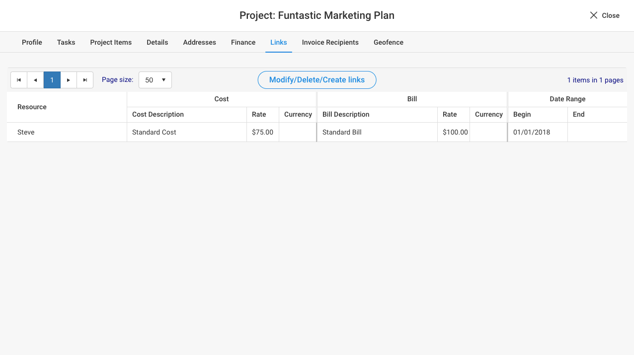Click the 01/01/2018 begin date cell
634x355 pixels.
(x=538, y=132)
